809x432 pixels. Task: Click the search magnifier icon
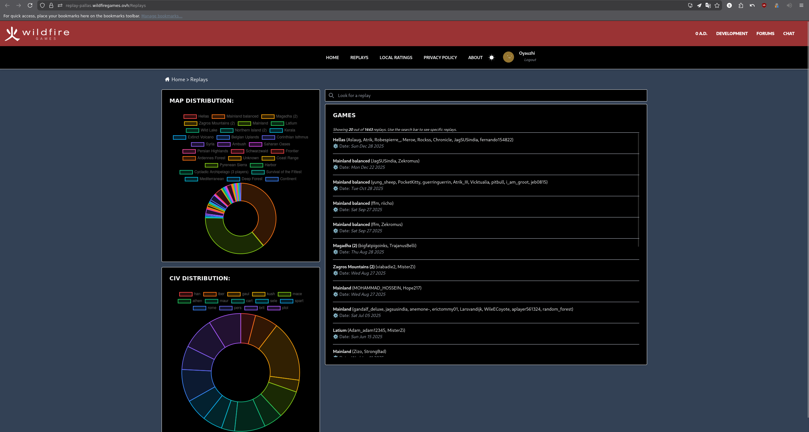331,95
